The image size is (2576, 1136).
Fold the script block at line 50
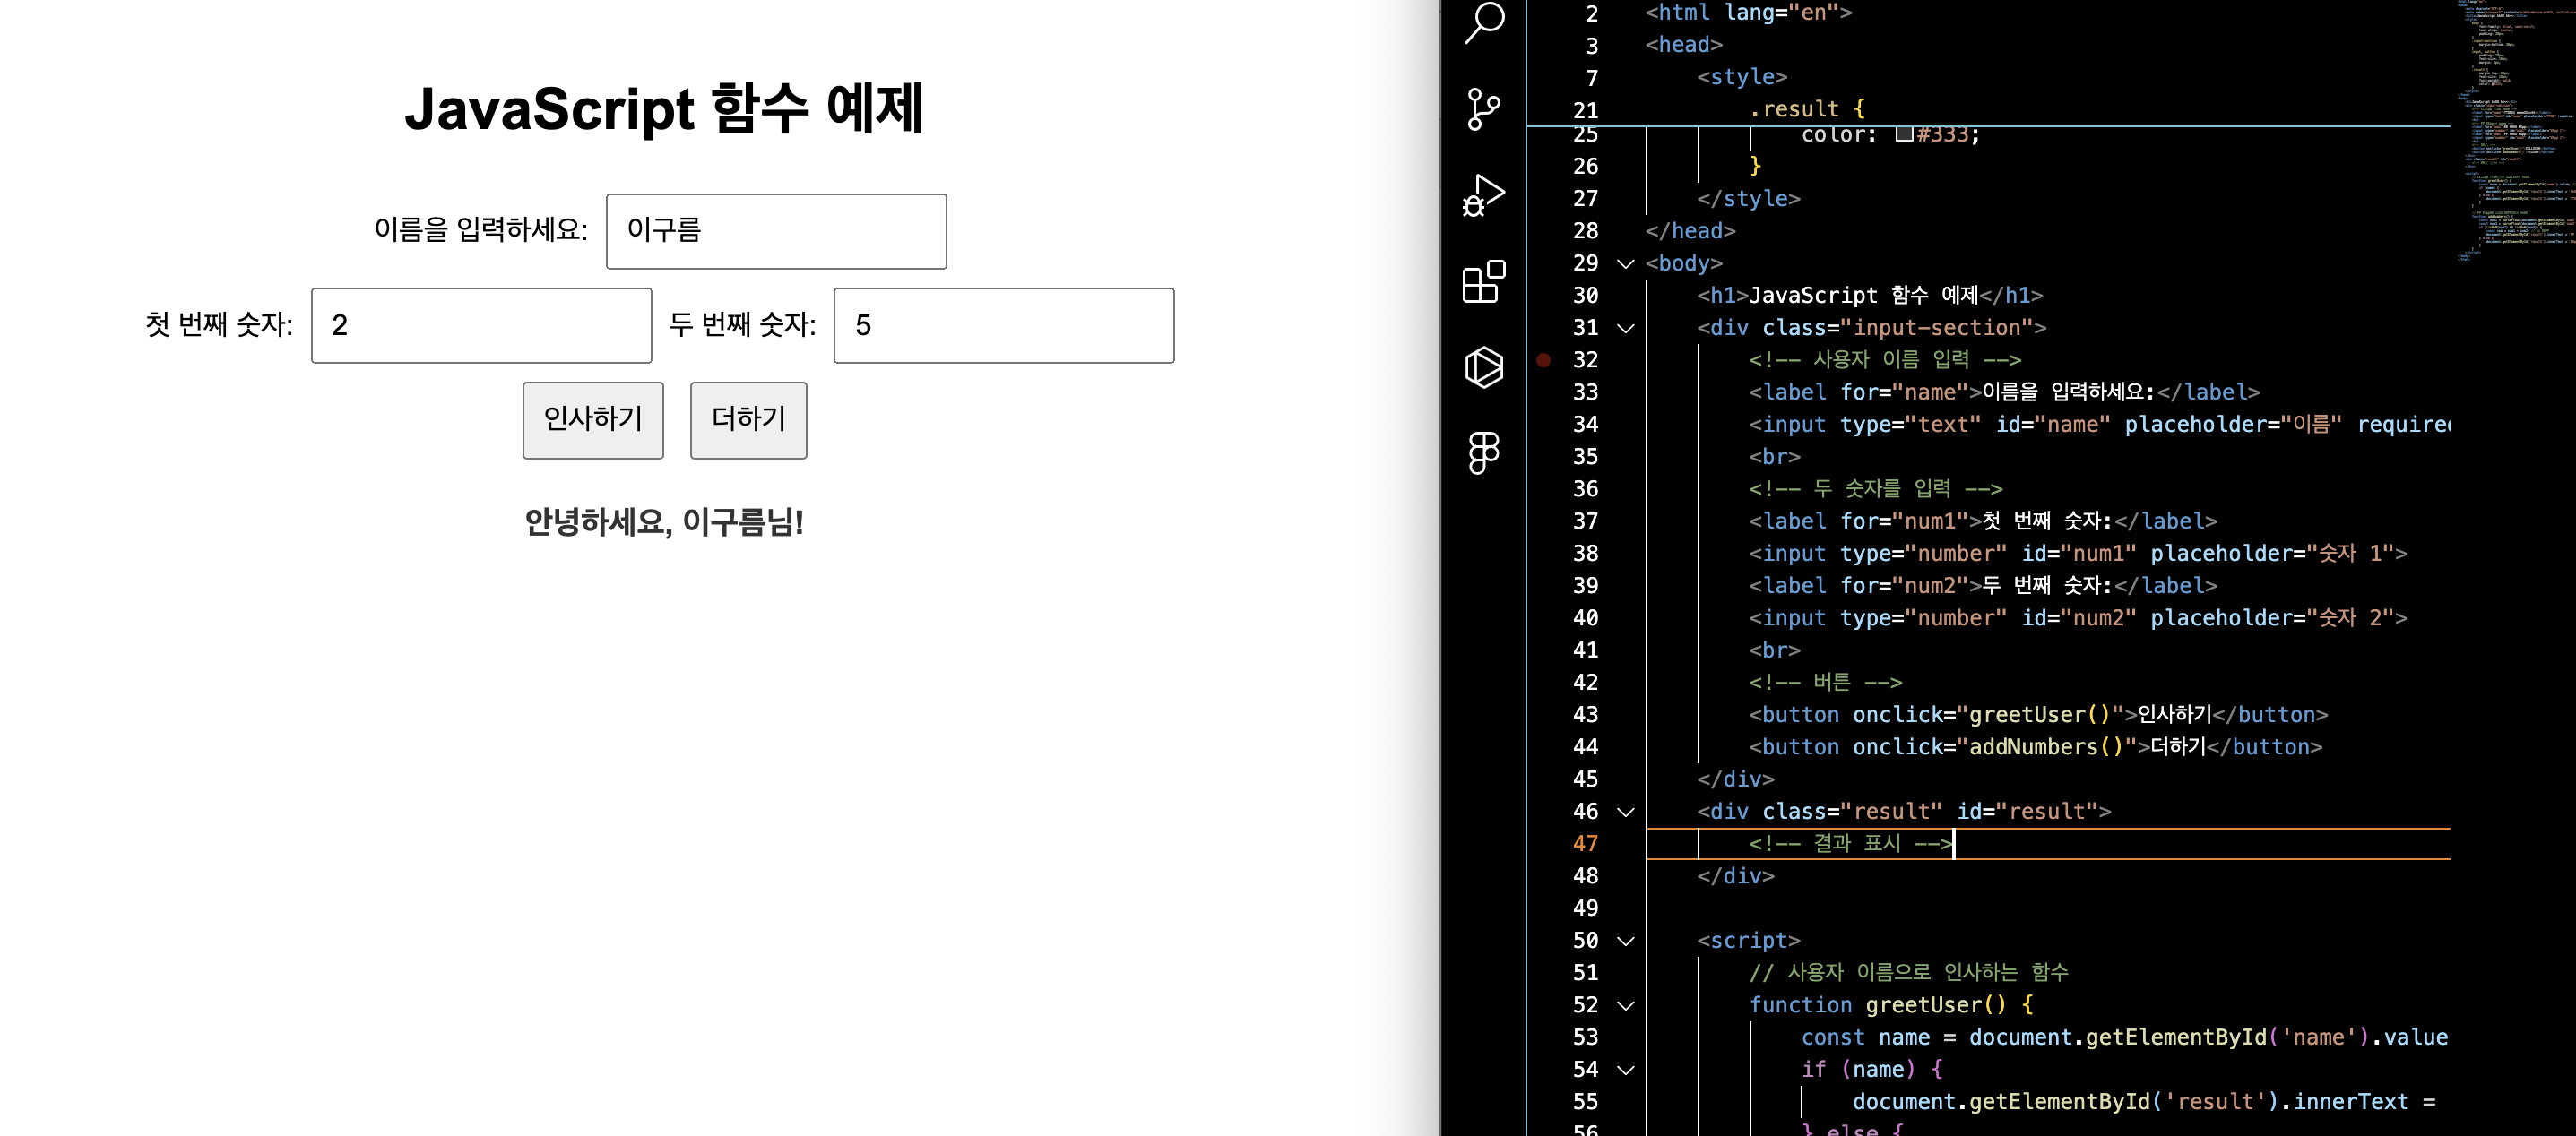coord(1626,940)
